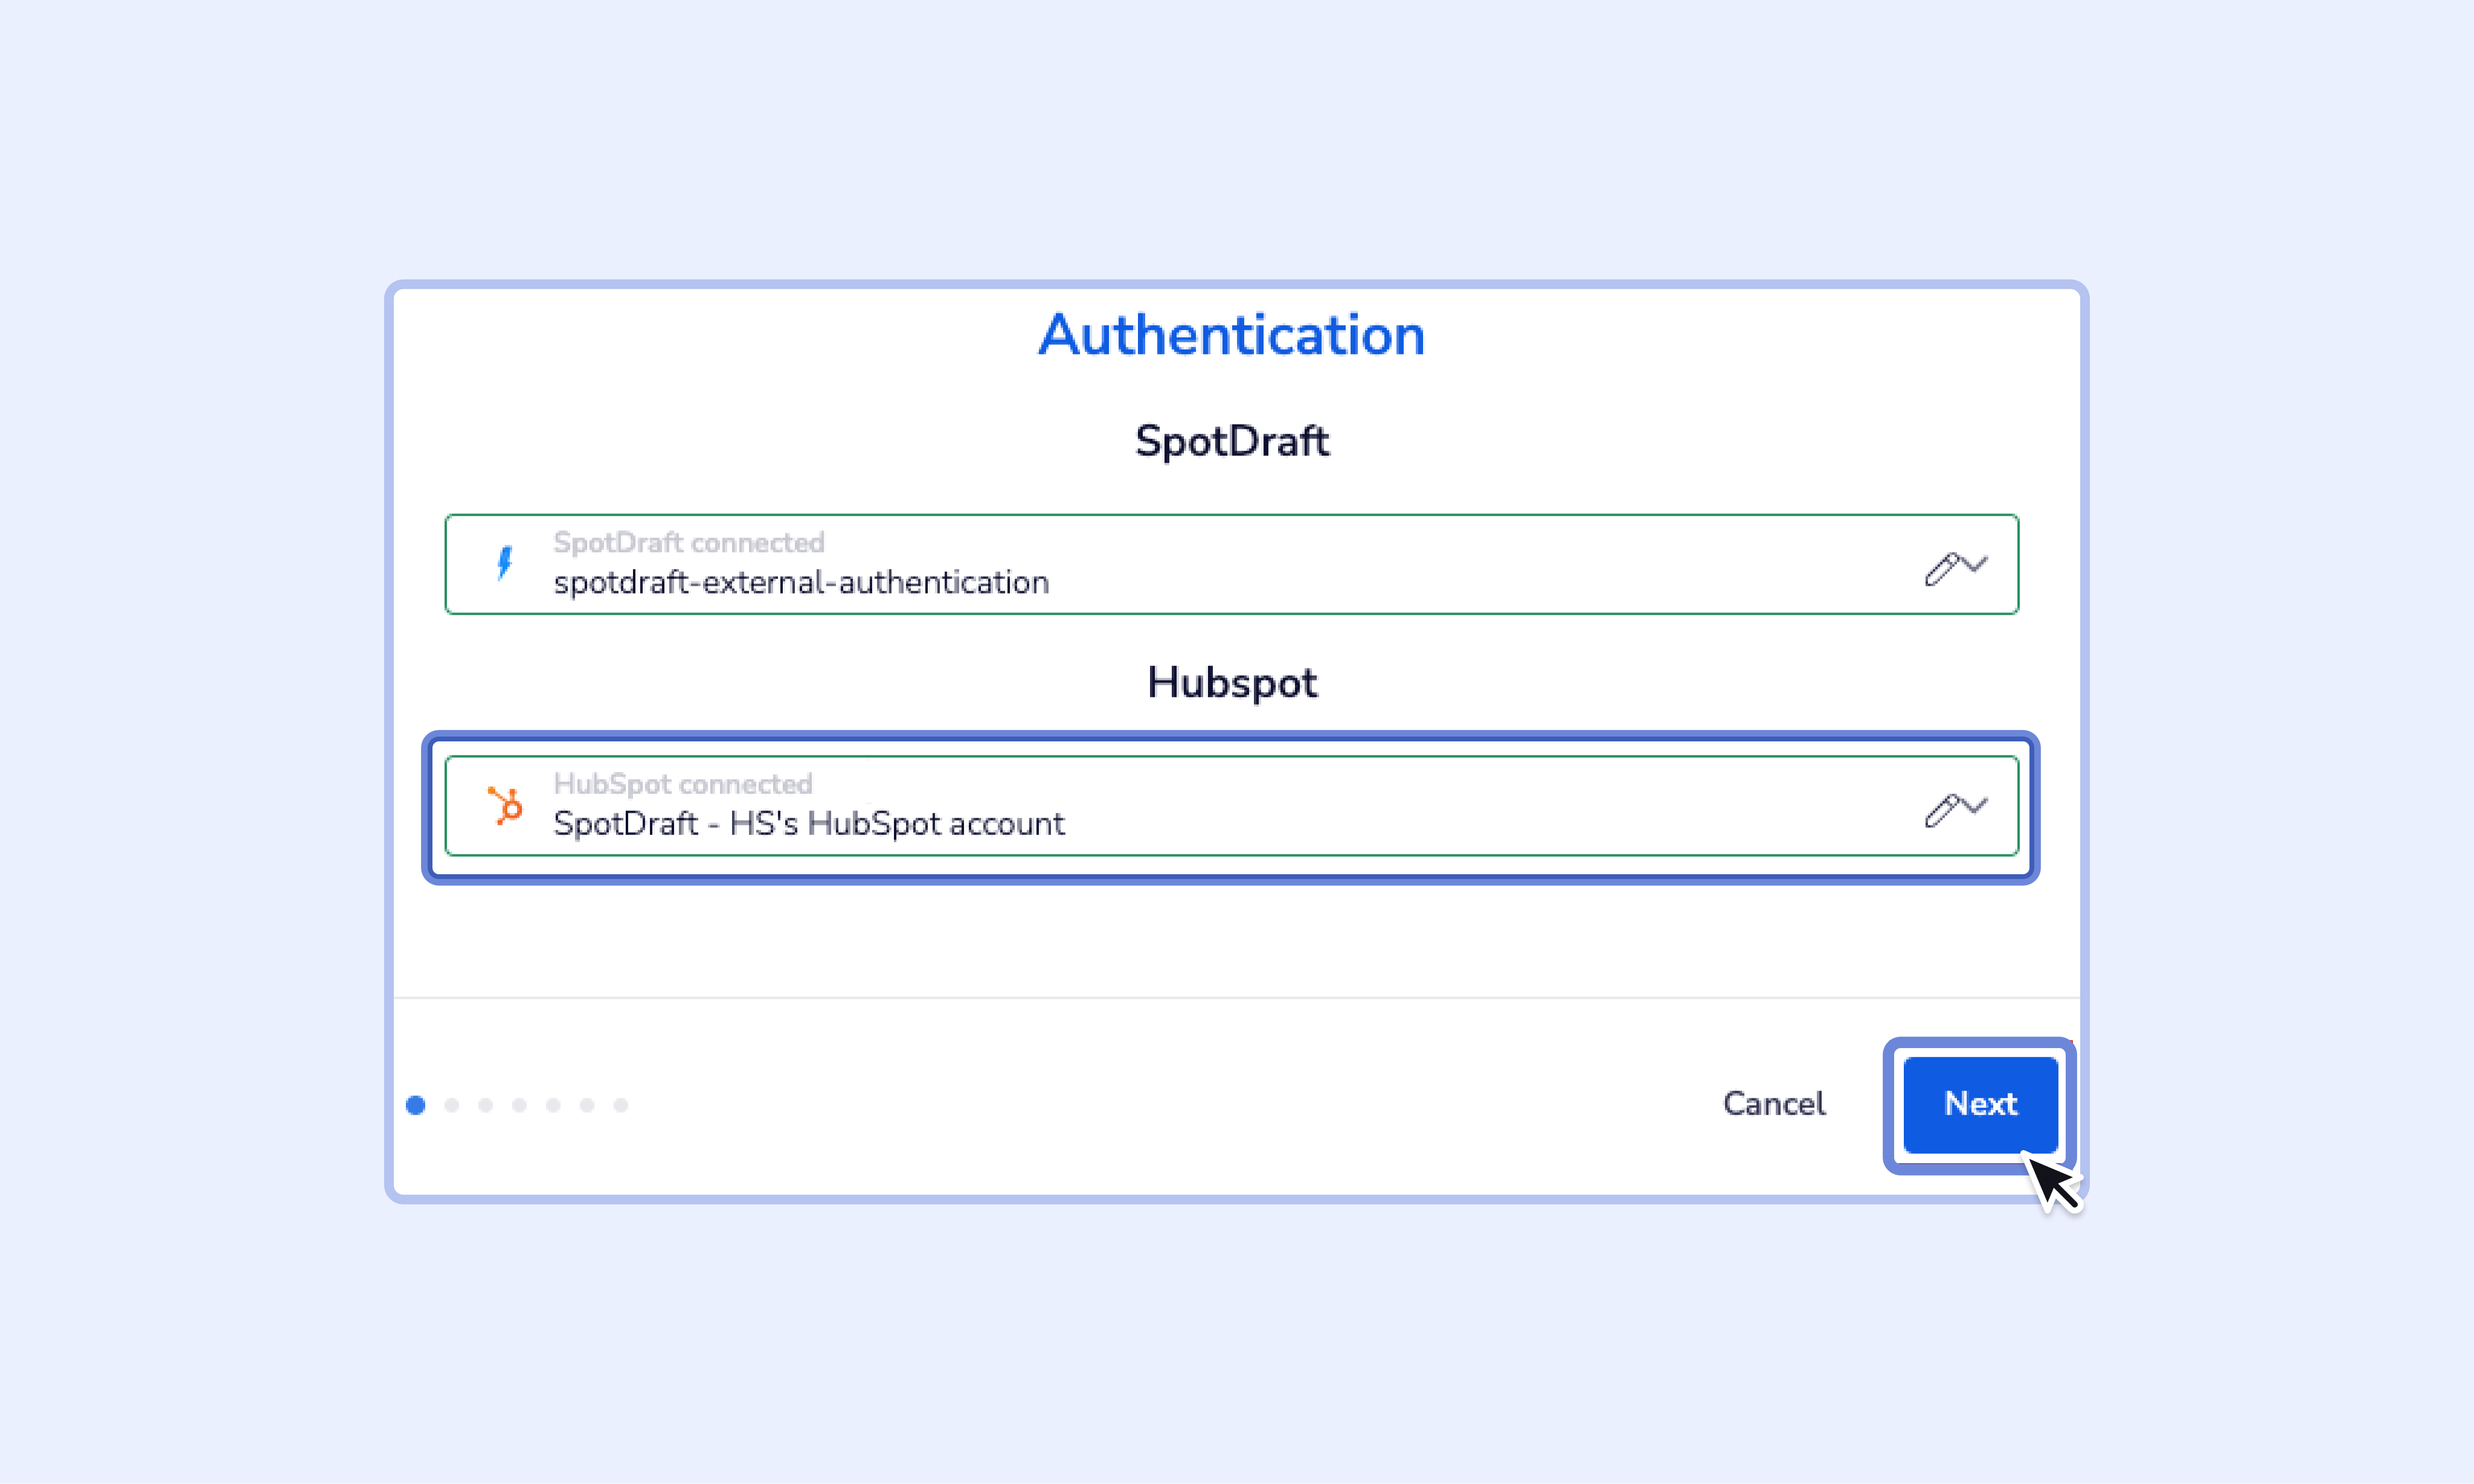Edit the SpotDraft connection with the pencil icon
The image size is (2474, 1484).
1941,568
